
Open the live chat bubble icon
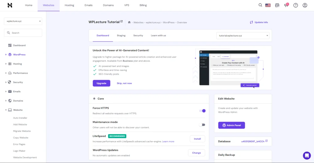click(x=307, y=155)
